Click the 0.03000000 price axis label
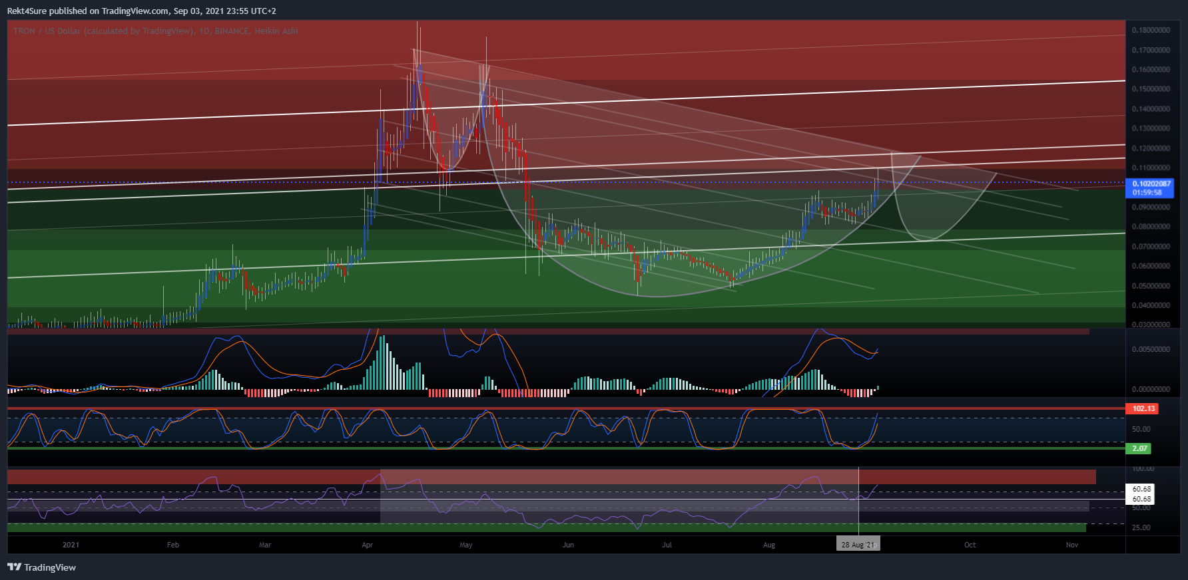1188x580 pixels. click(x=1151, y=325)
